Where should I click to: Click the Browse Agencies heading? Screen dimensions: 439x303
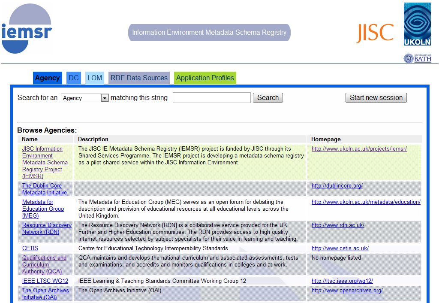[47, 130]
